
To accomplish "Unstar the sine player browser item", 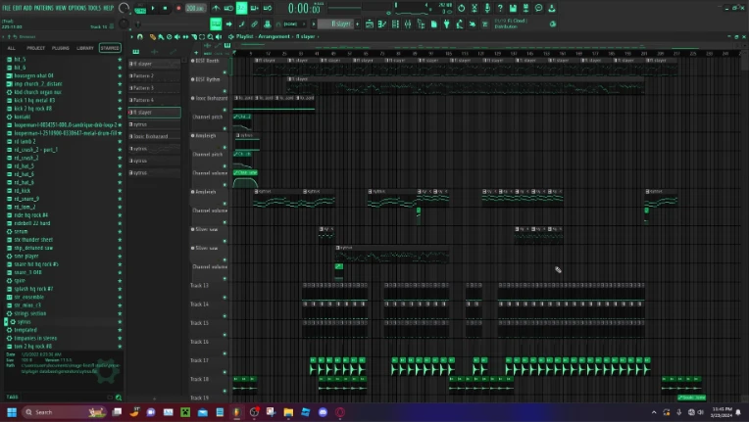I will click(120, 257).
